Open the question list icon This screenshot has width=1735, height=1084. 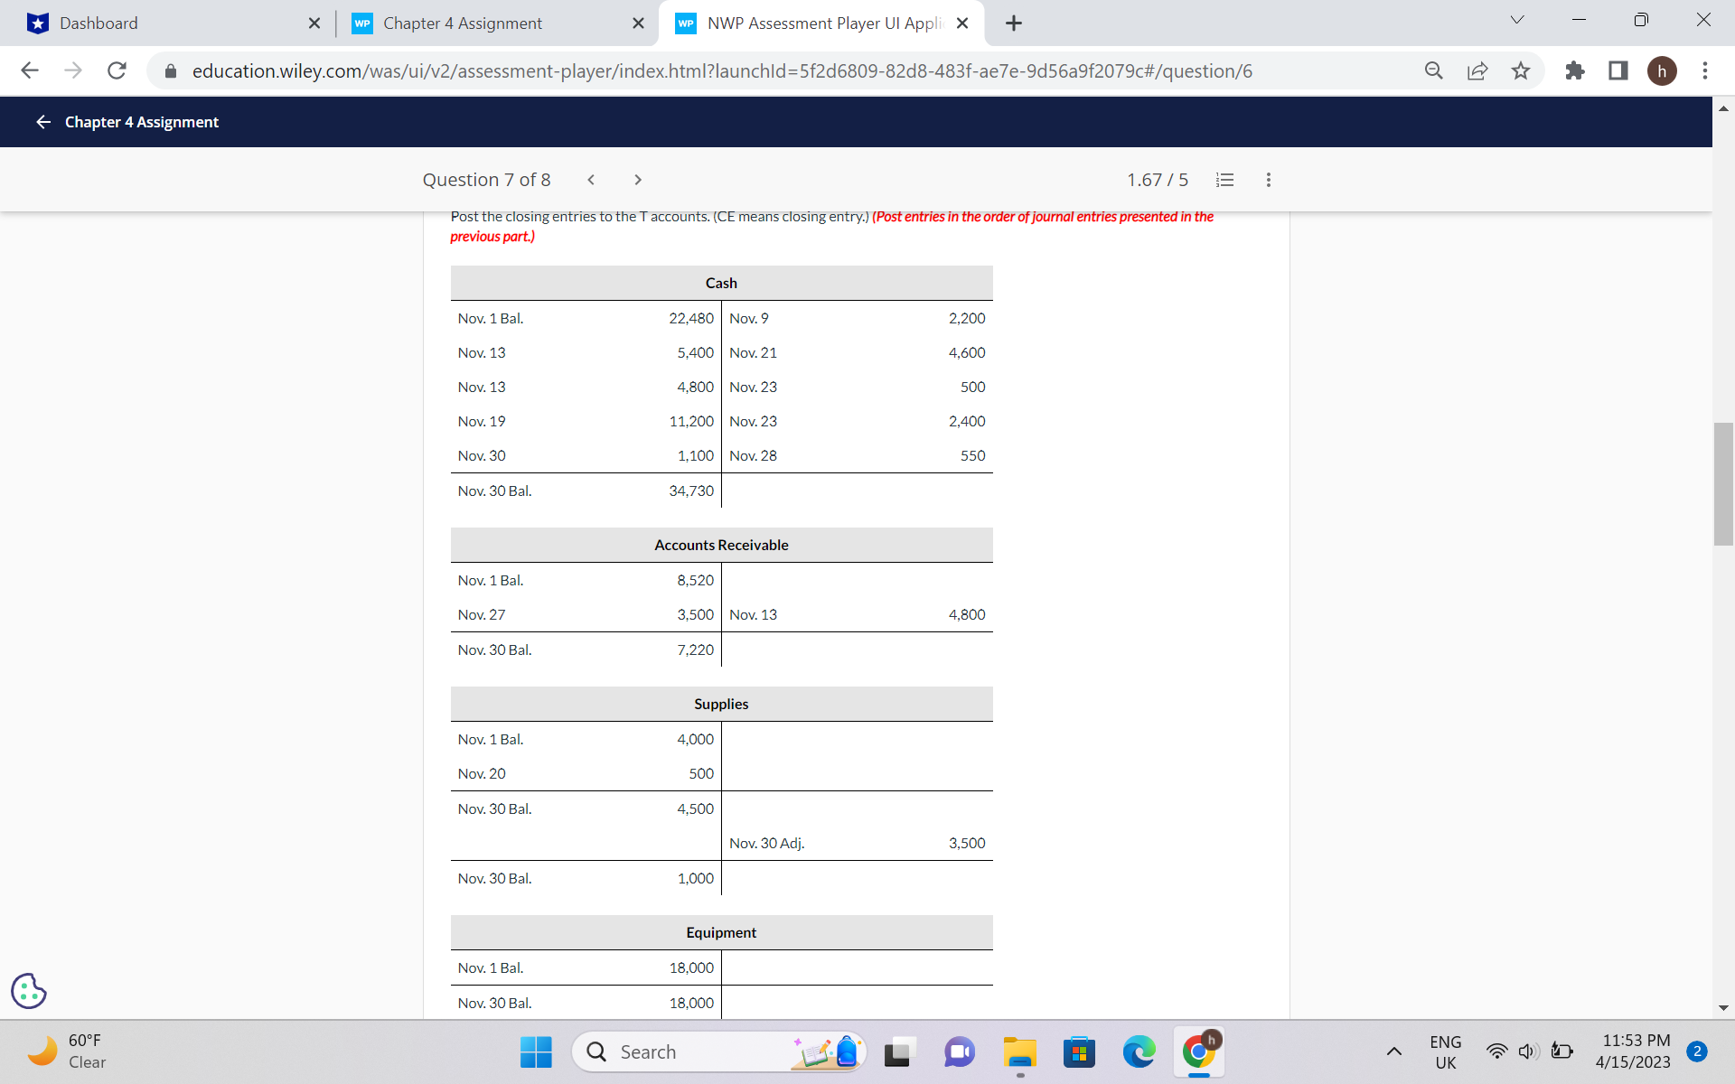[1224, 180]
